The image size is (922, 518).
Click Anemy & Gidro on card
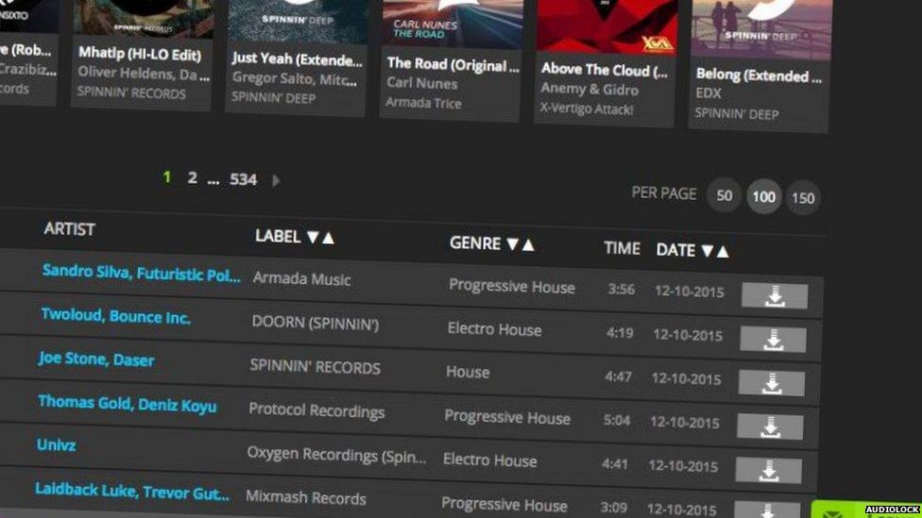(x=589, y=89)
